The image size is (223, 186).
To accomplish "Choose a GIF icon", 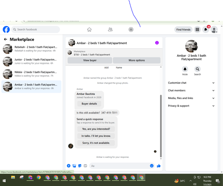I will [85, 166].
